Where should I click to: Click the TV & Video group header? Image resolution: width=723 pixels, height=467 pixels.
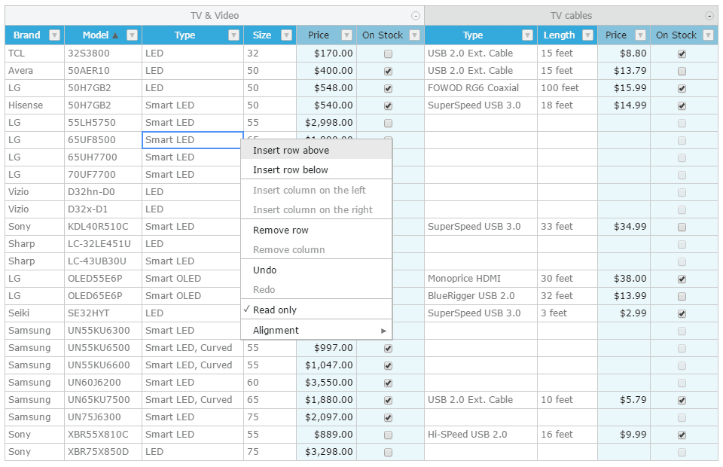coord(215,16)
